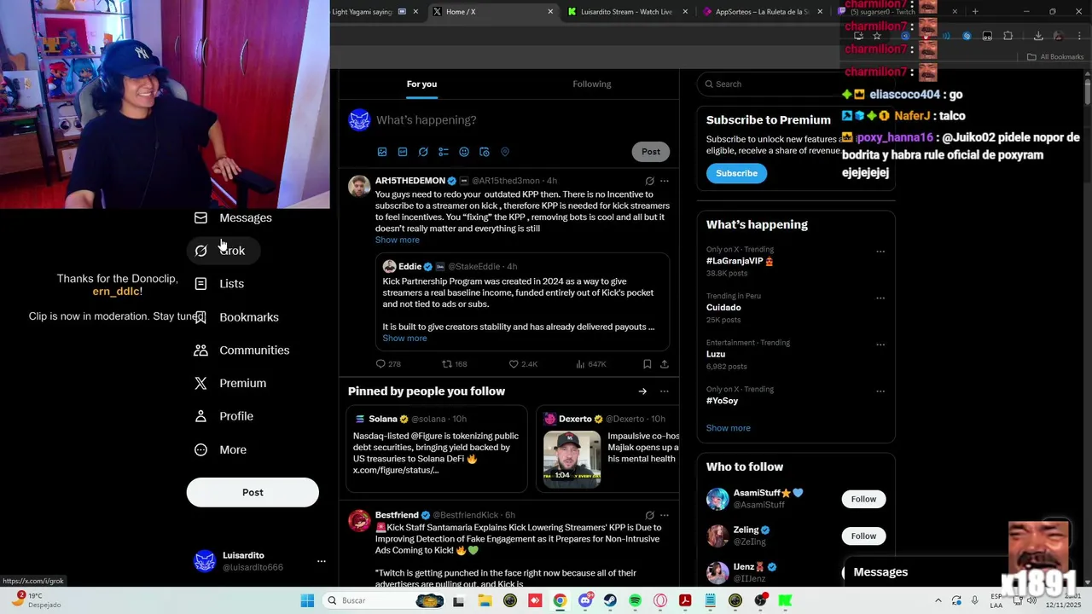The height and width of the screenshot is (614, 1092).
Task: View analytics of AR15THEDEMON post
Action: pyautogui.click(x=580, y=364)
